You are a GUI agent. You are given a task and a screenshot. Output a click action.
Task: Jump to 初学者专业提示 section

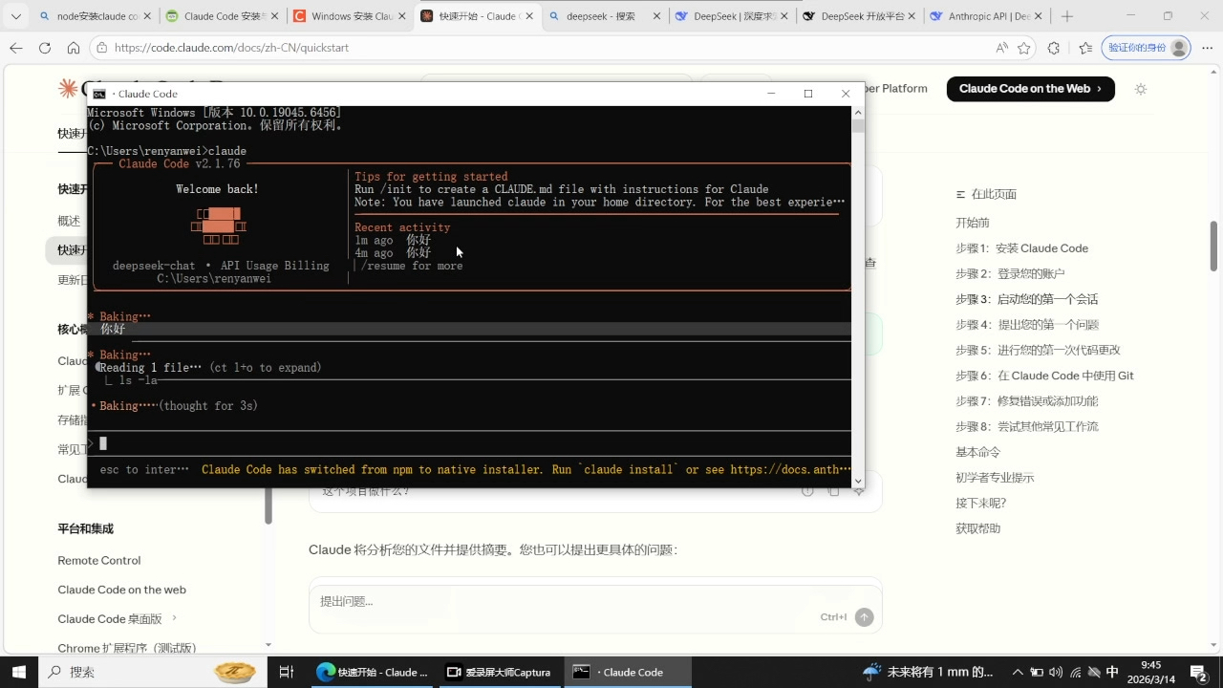(995, 478)
